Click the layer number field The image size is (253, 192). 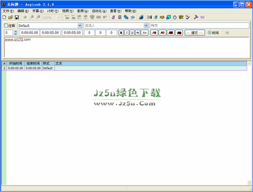(8, 33)
